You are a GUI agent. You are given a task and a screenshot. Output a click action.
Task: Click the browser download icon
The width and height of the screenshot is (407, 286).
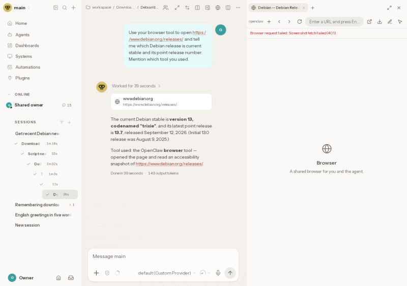[380, 21]
